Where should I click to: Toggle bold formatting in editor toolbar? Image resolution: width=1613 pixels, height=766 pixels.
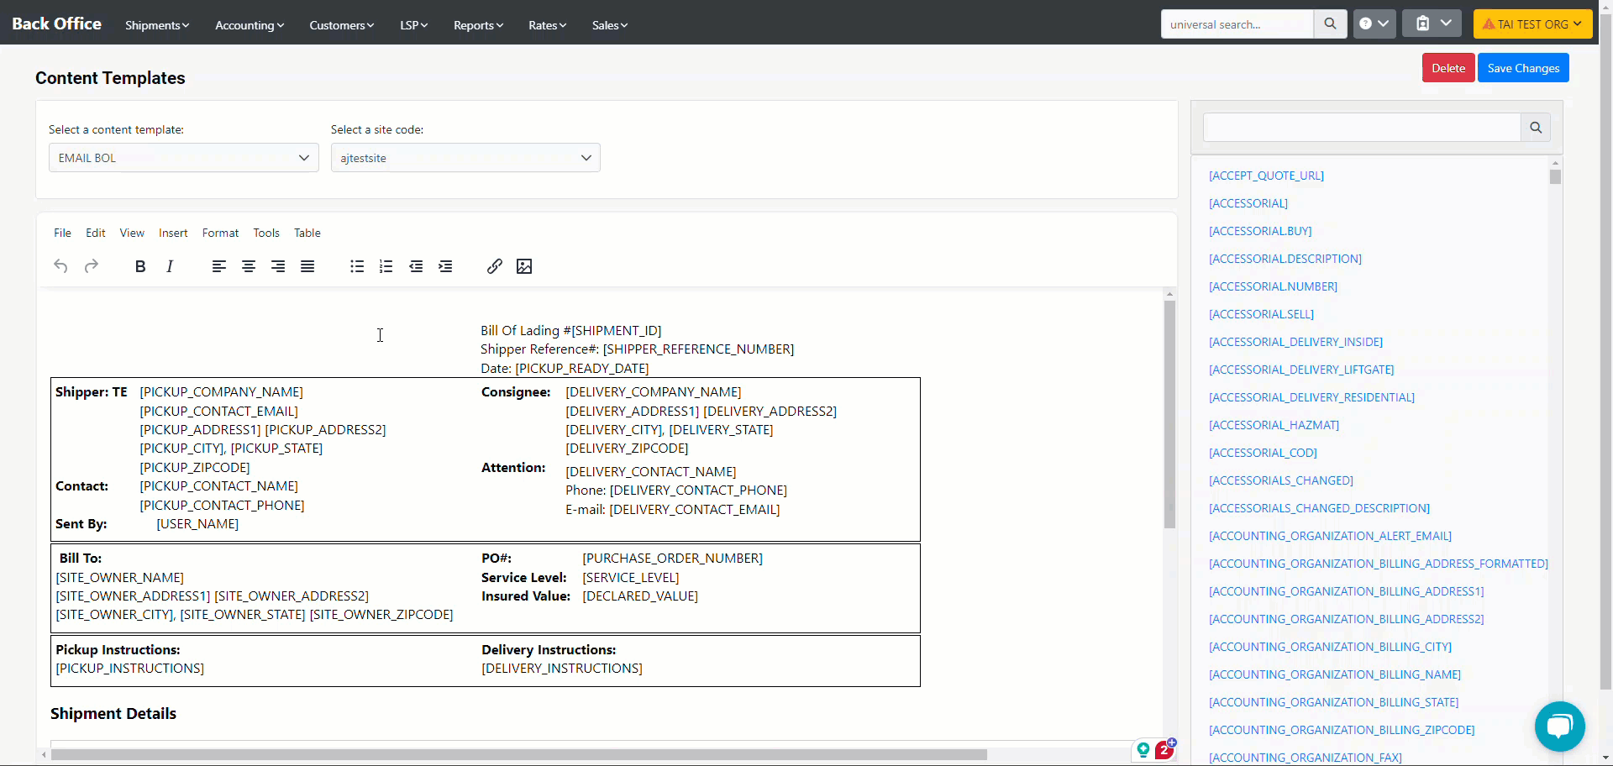click(140, 266)
